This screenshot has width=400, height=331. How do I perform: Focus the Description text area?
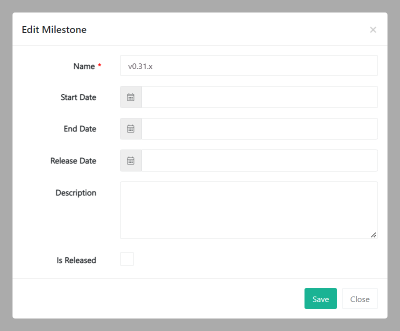tap(248, 210)
